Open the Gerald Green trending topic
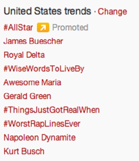 tap(27, 96)
